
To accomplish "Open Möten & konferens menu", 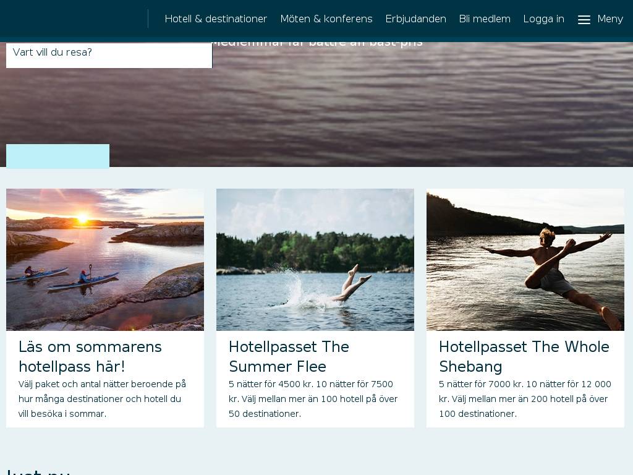I will coord(326,19).
